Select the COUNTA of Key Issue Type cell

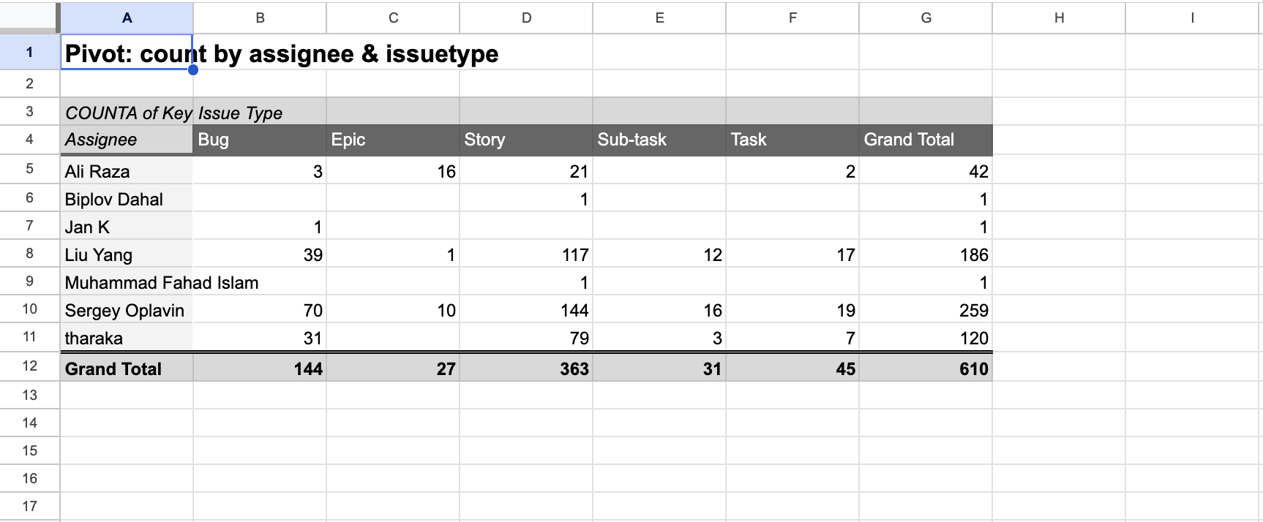126,112
